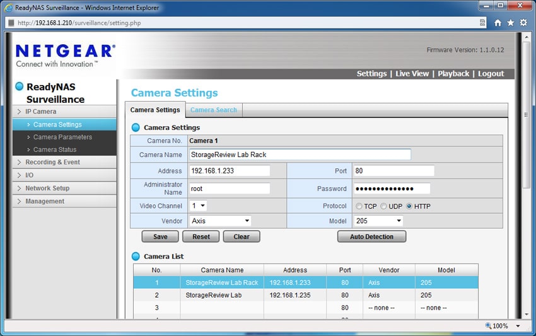Click the Camera Name column header
Viewport: 536px width, 336px height.
[222, 270]
